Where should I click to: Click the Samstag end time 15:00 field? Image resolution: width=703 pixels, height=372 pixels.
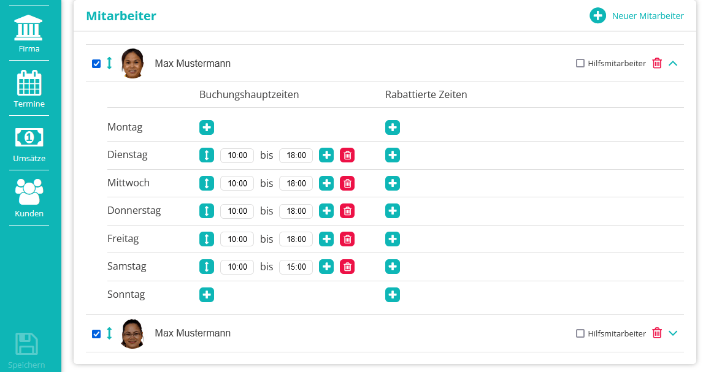pyautogui.click(x=296, y=267)
